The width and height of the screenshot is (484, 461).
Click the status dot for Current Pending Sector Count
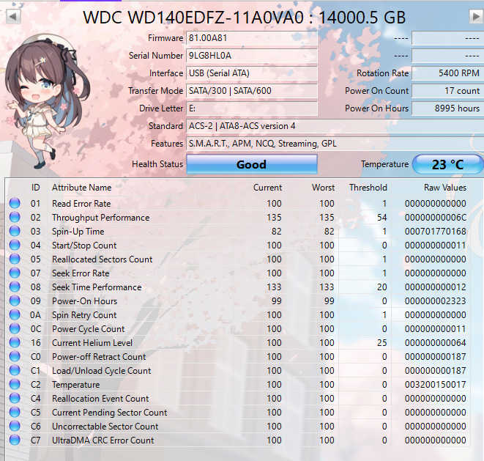tap(15, 412)
